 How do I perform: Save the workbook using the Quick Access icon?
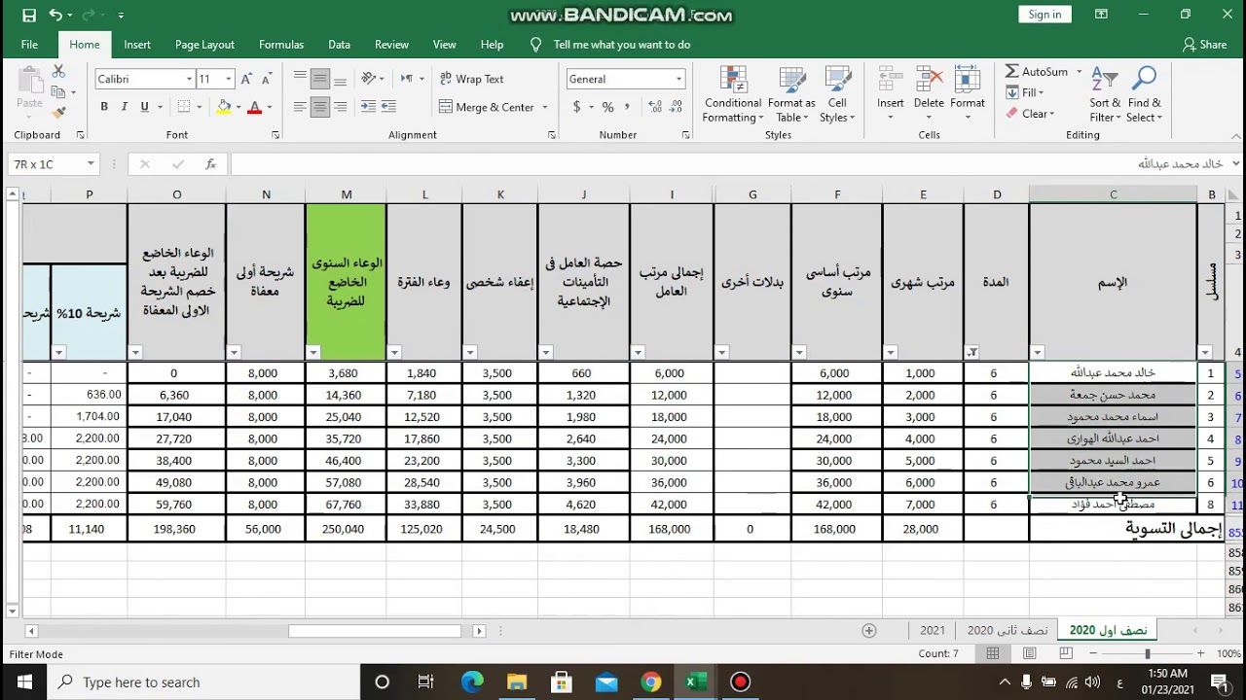(29, 15)
